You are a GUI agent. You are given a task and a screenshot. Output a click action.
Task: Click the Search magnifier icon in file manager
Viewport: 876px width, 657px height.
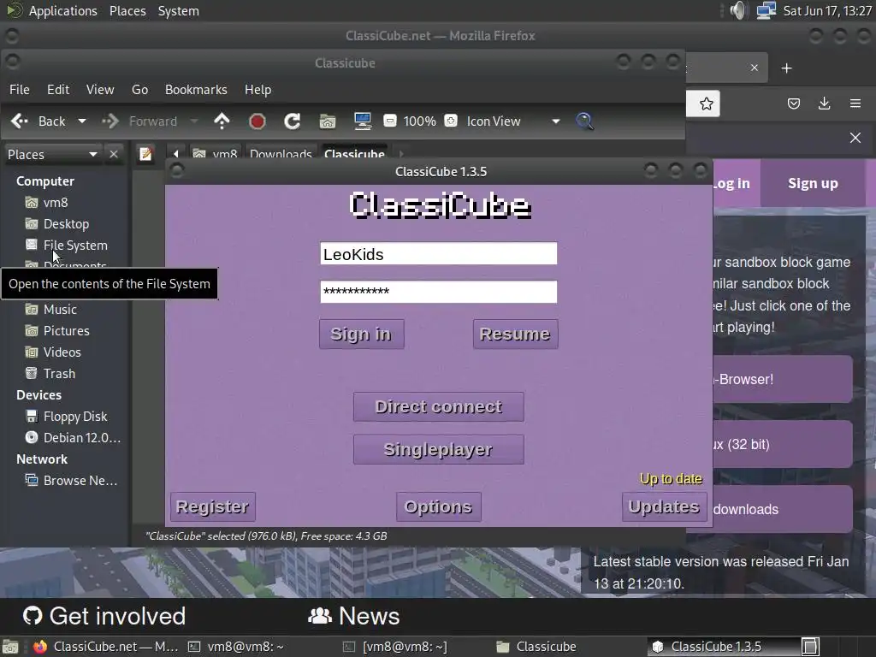click(585, 121)
